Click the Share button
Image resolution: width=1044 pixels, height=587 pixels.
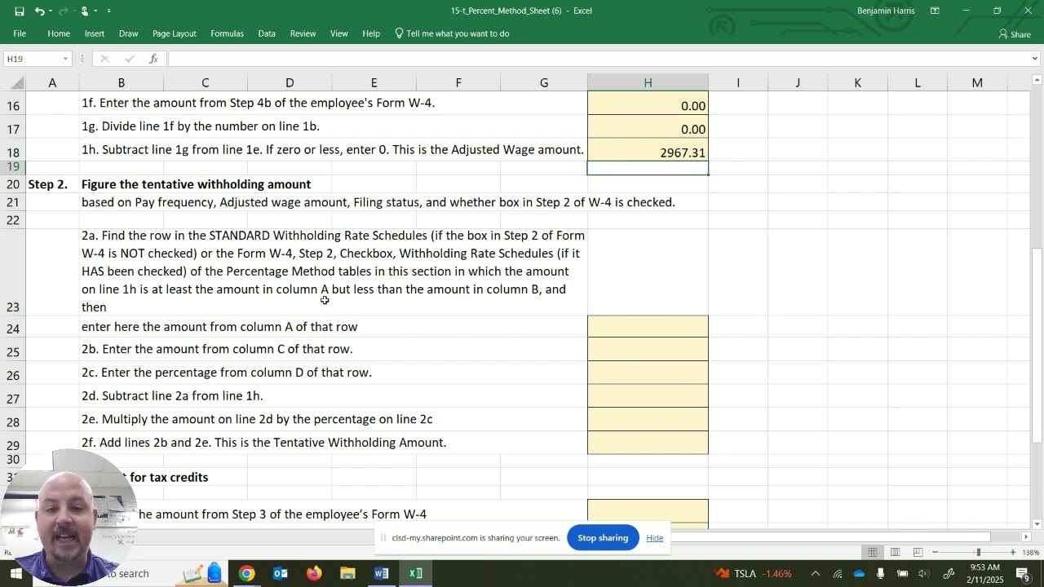1015,34
